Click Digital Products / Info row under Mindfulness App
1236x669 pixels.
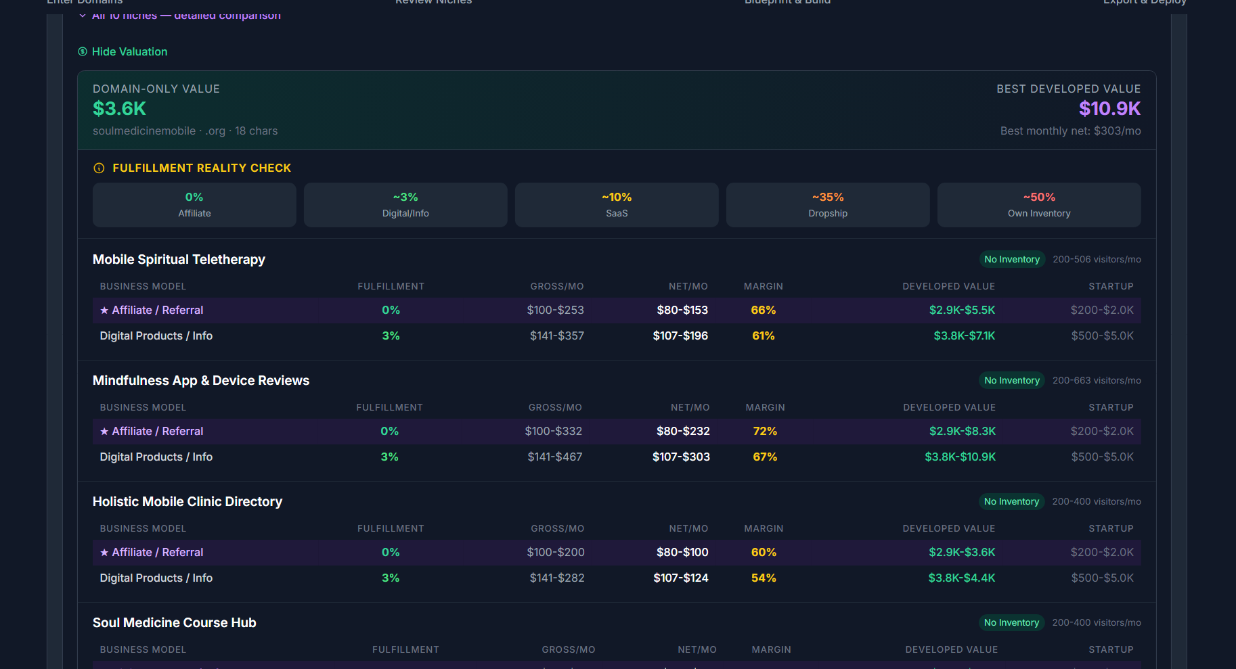coord(156,457)
